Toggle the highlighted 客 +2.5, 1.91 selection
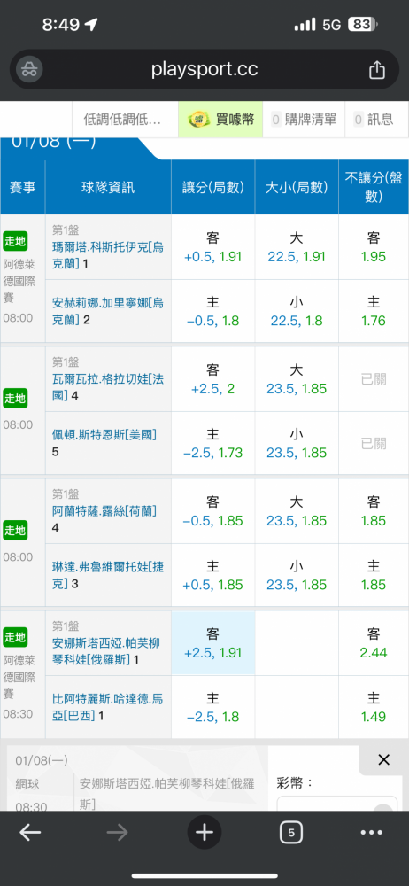 click(x=213, y=643)
